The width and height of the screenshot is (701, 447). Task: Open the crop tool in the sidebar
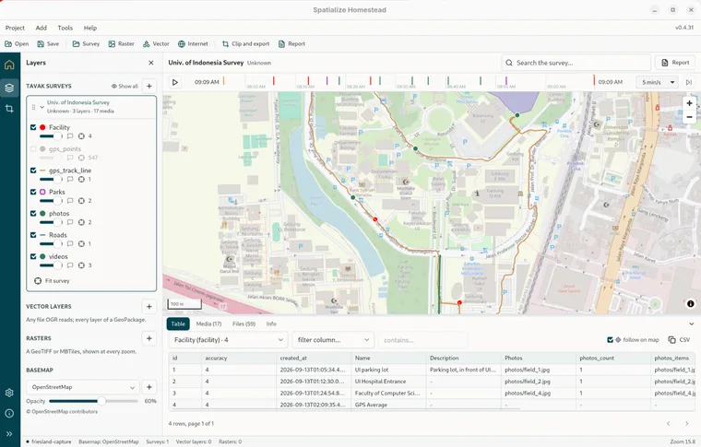[9, 109]
